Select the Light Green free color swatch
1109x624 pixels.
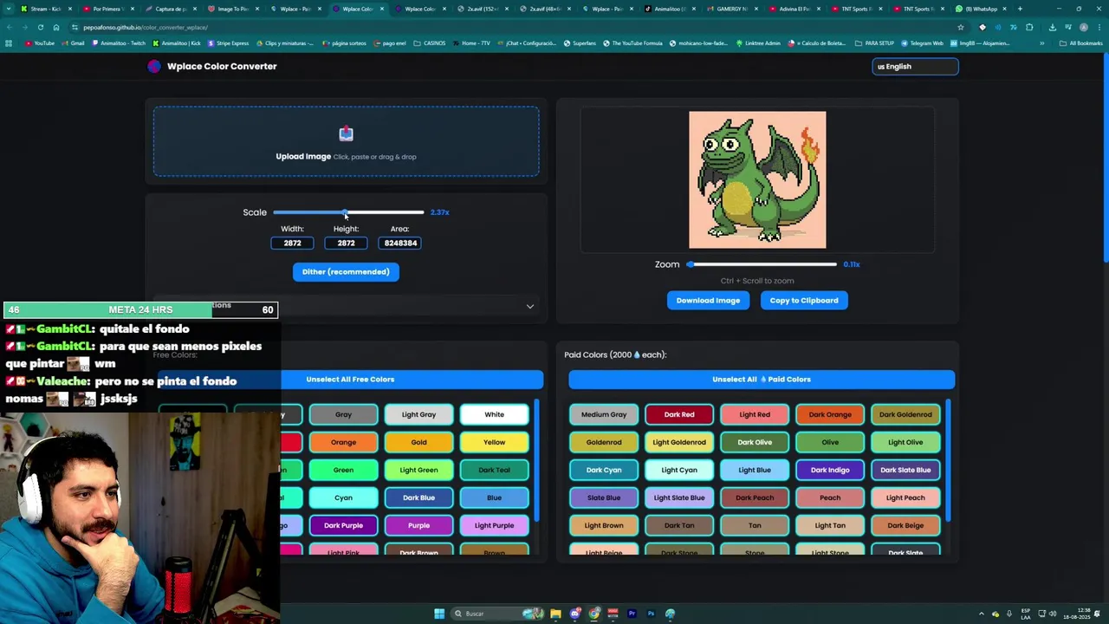[x=418, y=470]
